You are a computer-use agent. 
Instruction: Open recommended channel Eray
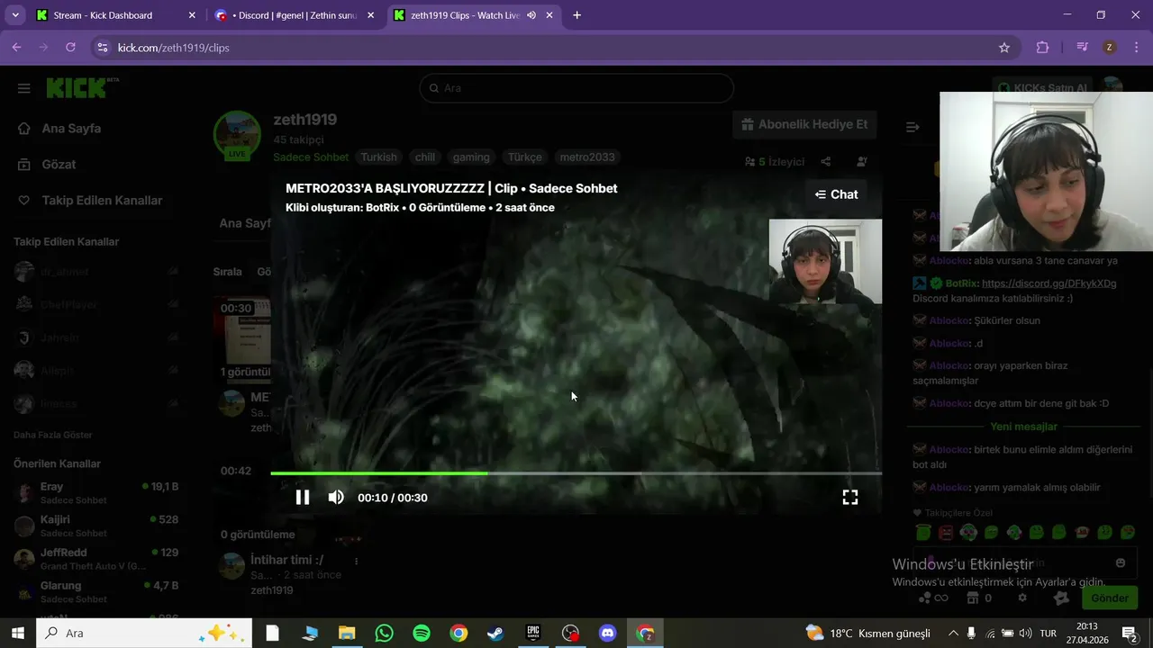[x=96, y=492]
